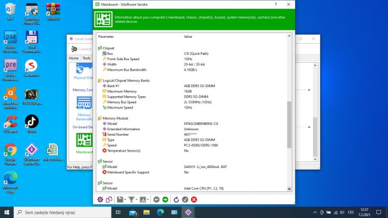Select the Temperature Sensor(s) row
388x218 pixels.
tap(124, 150)
